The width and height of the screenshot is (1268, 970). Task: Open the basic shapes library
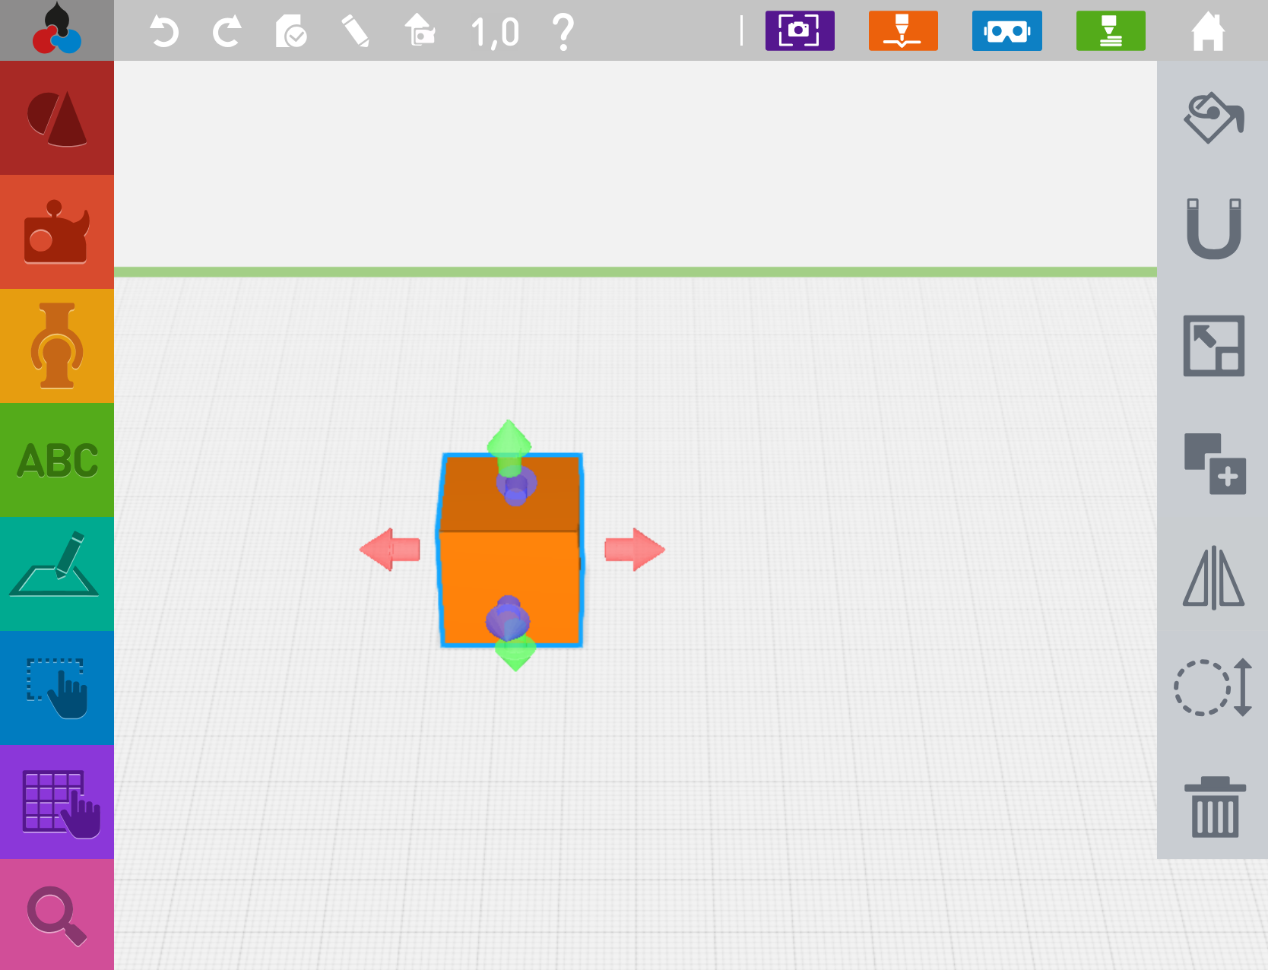(57, 118)
